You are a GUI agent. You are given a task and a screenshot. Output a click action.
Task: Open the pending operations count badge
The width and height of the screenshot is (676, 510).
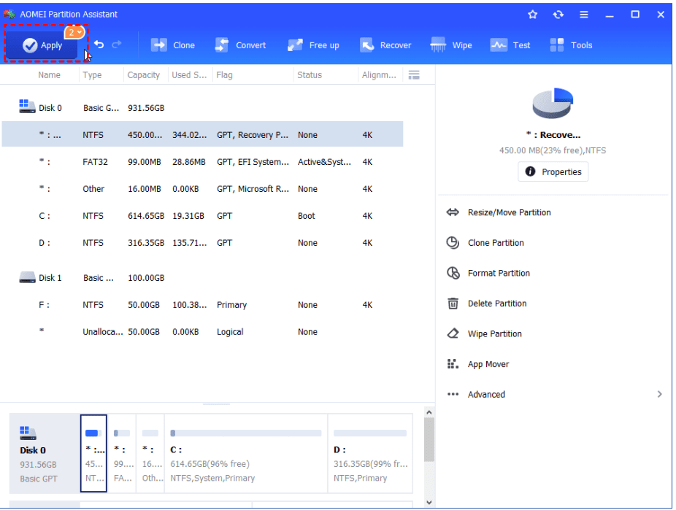74,32
